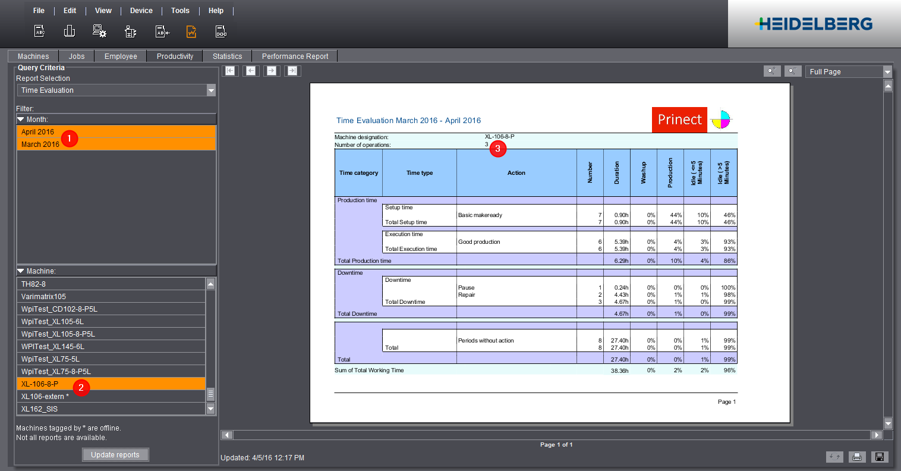
Task: Select machine WpiTest_XL105-6L
Action: point(111,322)
